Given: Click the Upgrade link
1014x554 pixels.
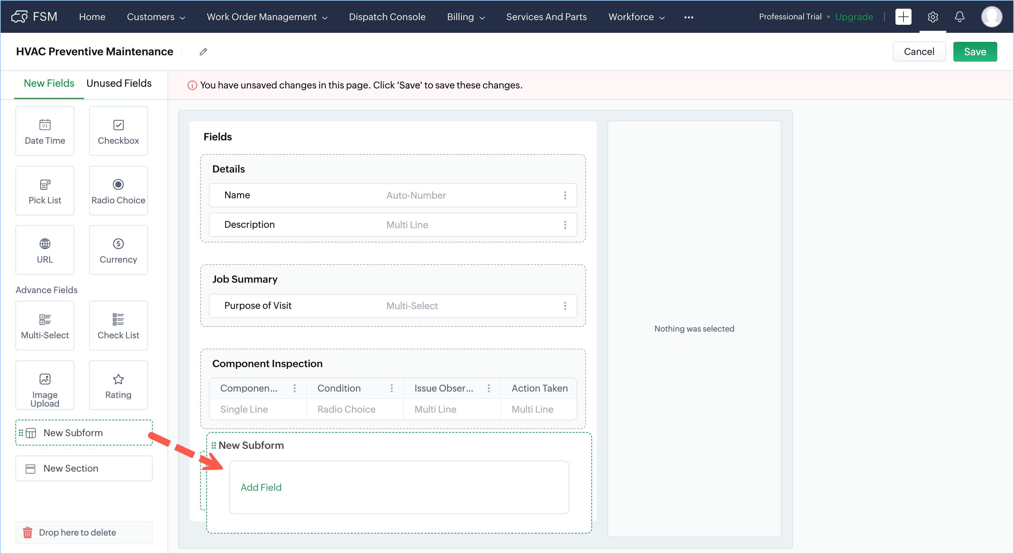Looking at the screenshot, I should point(854,17).
